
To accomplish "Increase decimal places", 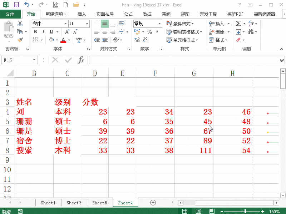I will [x=138, y=40].
